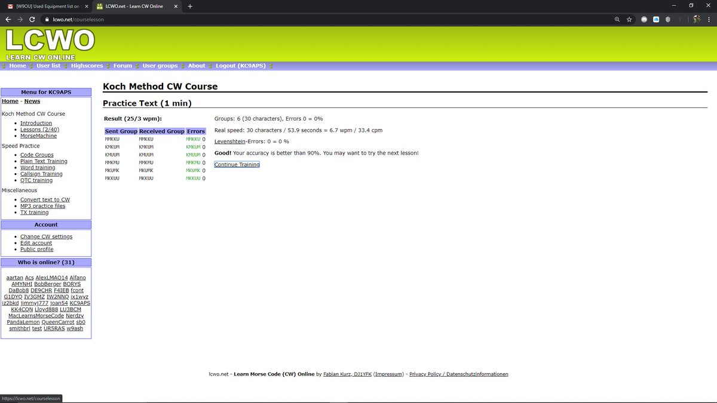Open TX training in the sidebar
Image resolution: width=717 pixels, height=403 pixels.
coord(35,213)
